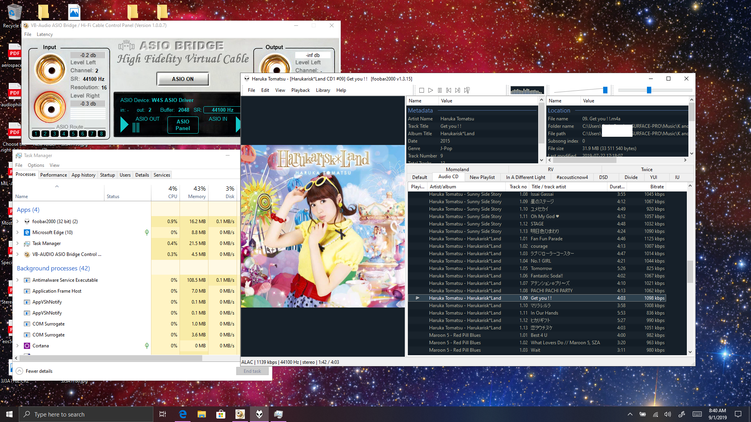The height and width of the screenshot is (422, 751).
Task: Open Microsoft Store from the taskbar
Action: tap(221, 414)
